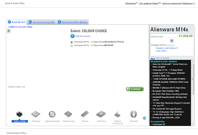Click the top Home & Home Office breadcrumb
Viewport: 198px width, 135px height.
pos(15,3)
